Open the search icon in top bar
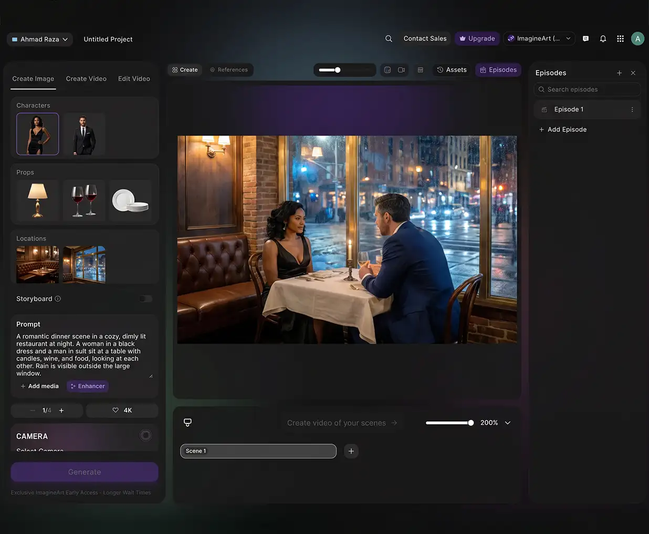Viewport: 649px width, 534px height. tap(389, 38)
